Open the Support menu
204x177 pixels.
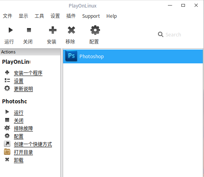91,16
